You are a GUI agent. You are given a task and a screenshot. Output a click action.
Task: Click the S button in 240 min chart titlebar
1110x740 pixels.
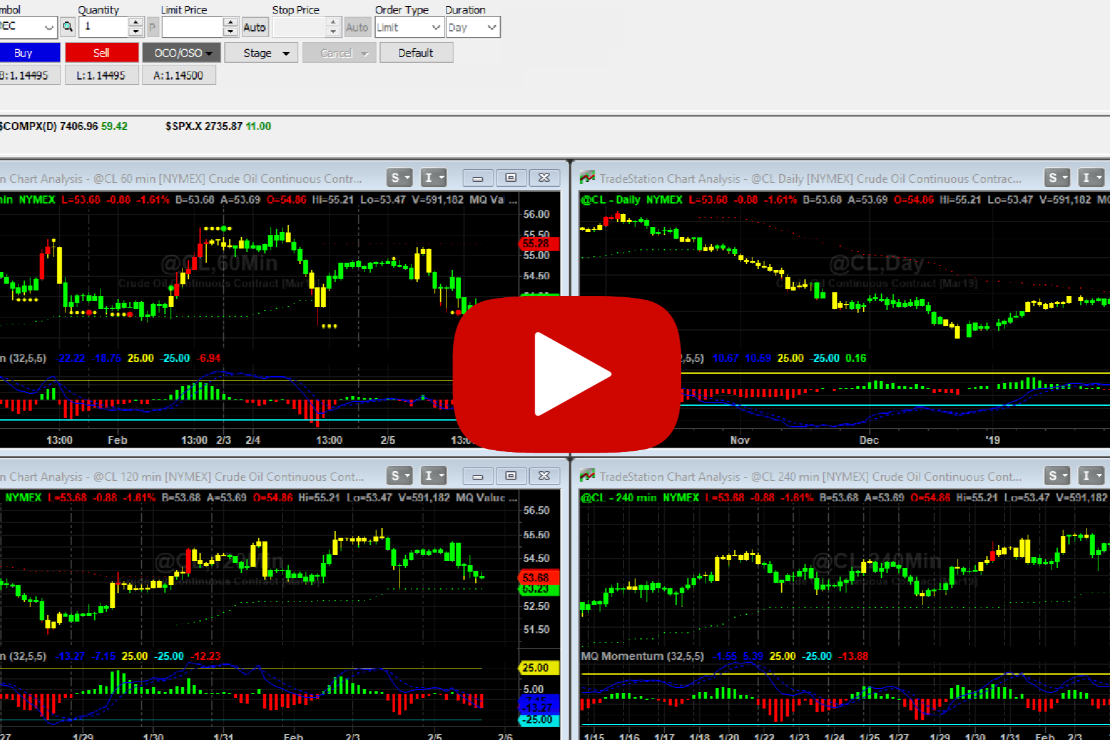coord(1057,476)
